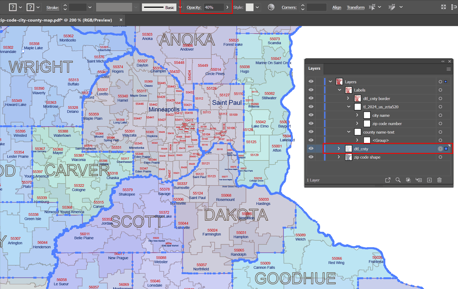Click the arrange panels grid icon at top right
Screen dimensions: 458x289
click(443, 7)
